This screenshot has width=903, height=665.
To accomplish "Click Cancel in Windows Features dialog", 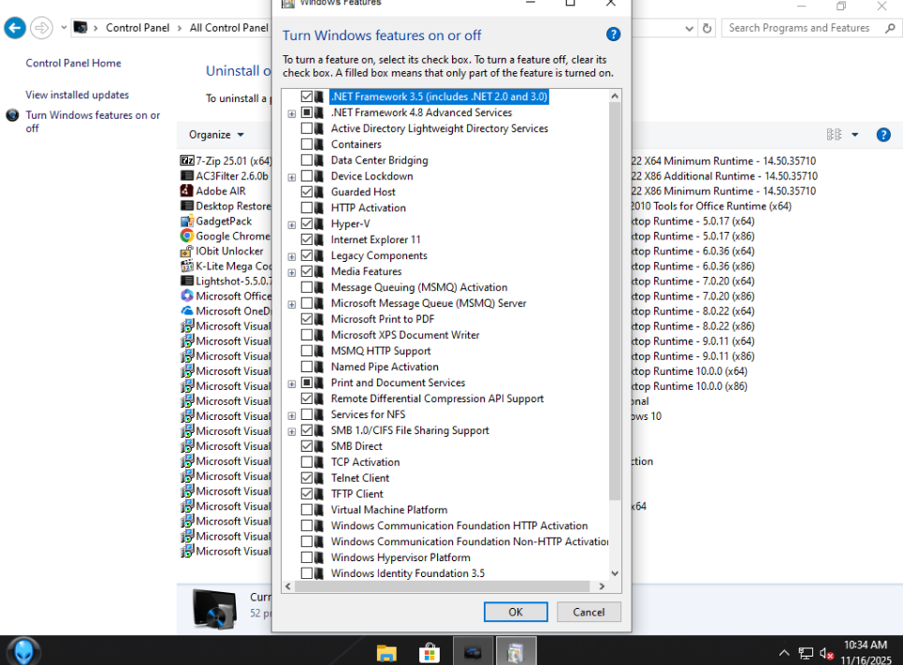I will [x=589, y=612].
